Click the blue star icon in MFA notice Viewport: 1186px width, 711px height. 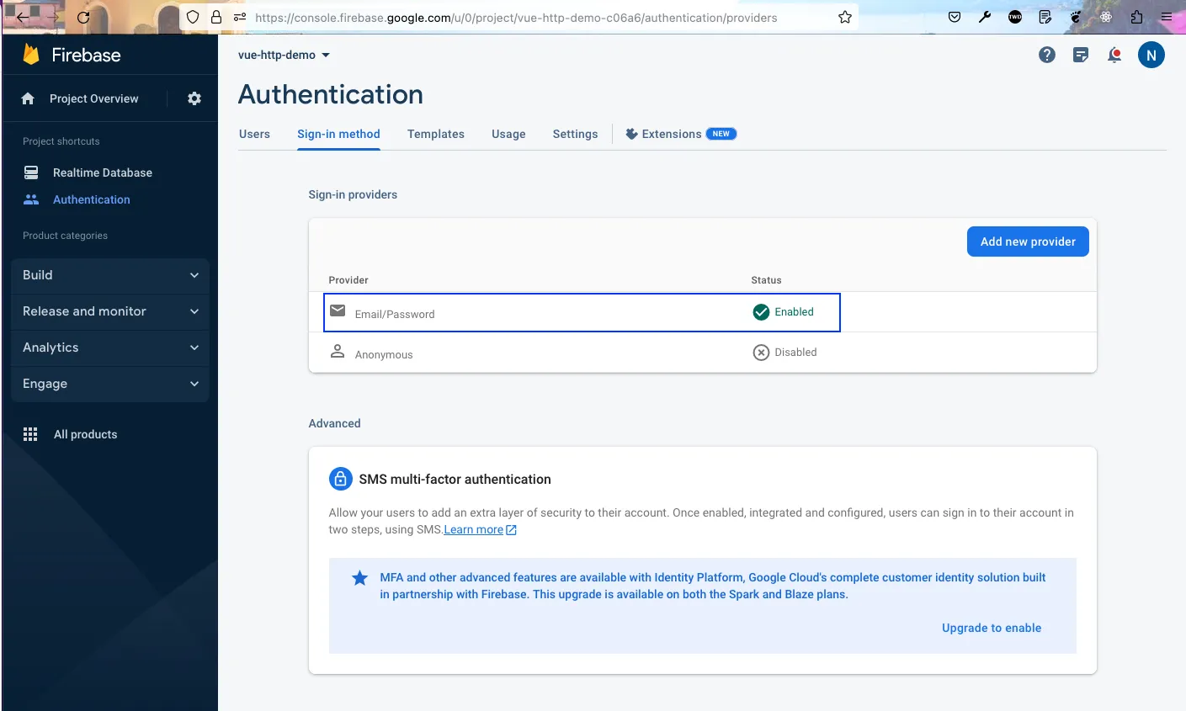360,578
